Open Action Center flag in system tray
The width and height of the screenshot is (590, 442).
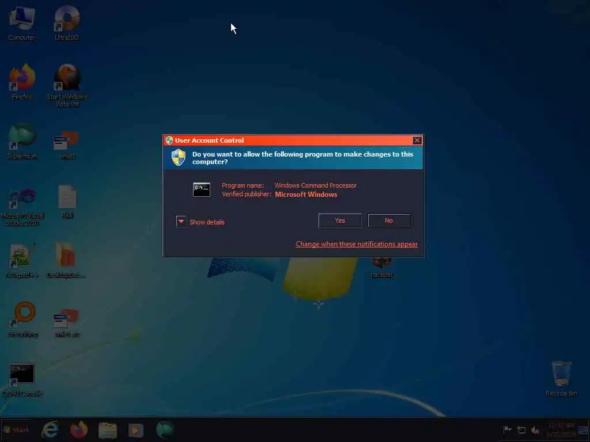coord(507,429)
